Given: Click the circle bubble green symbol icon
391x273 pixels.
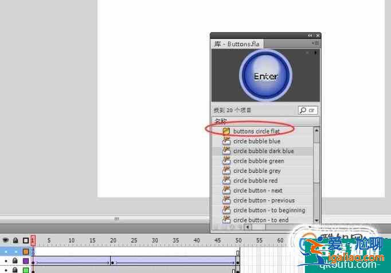Looking at the screenshot, I should click(226, 161).
